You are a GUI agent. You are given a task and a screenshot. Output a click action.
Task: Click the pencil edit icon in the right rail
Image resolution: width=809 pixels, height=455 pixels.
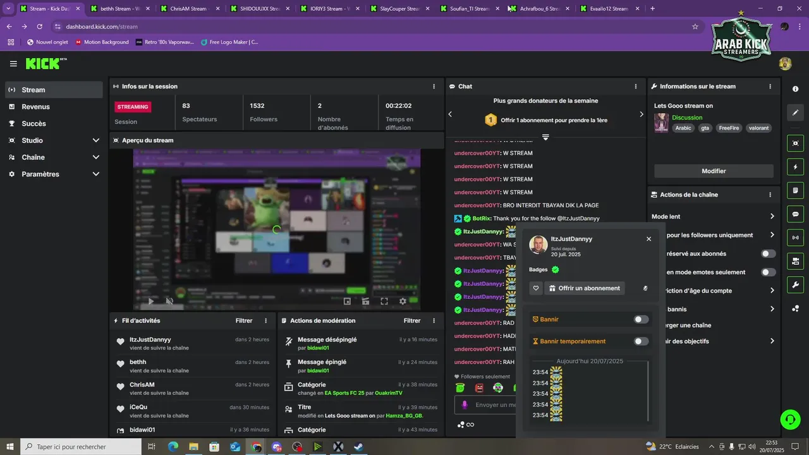[796, 112]
